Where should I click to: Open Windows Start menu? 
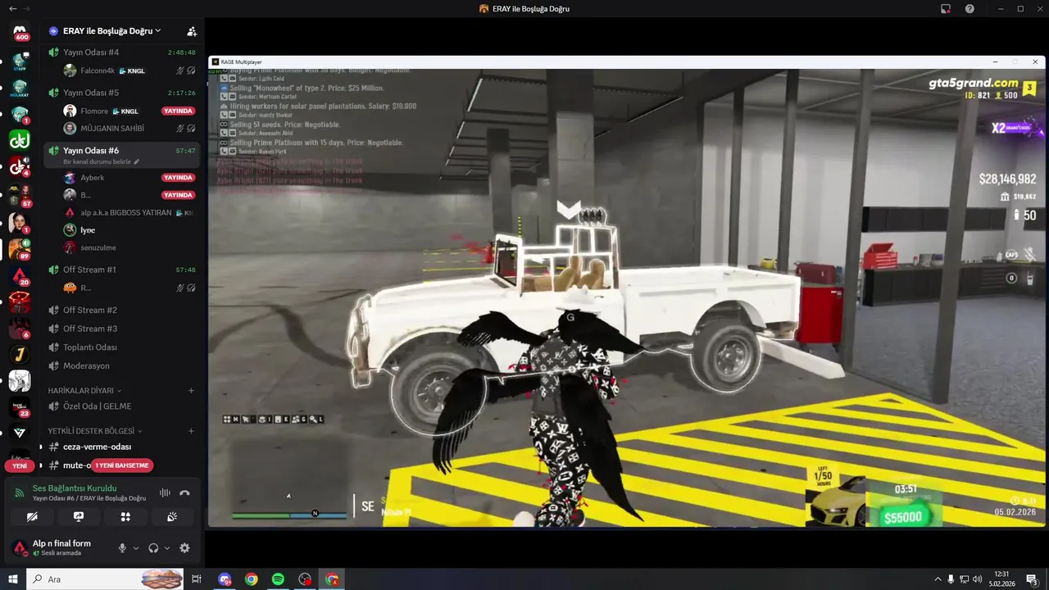pyautogui.click(x=13, y=579)
